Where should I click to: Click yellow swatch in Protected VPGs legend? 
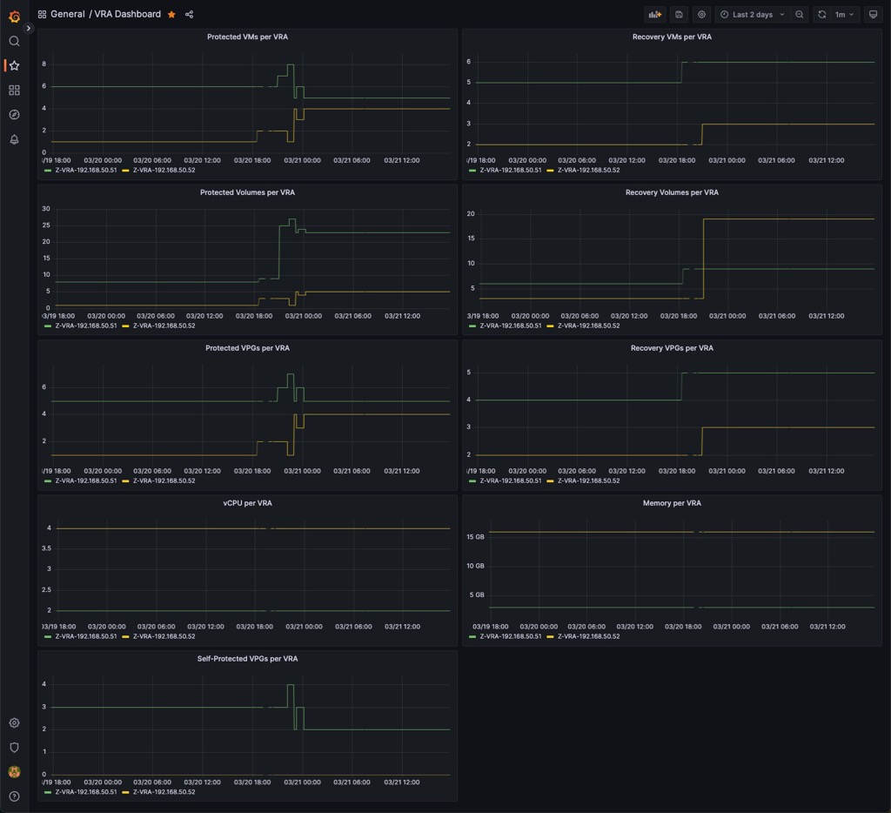(125, 481)
